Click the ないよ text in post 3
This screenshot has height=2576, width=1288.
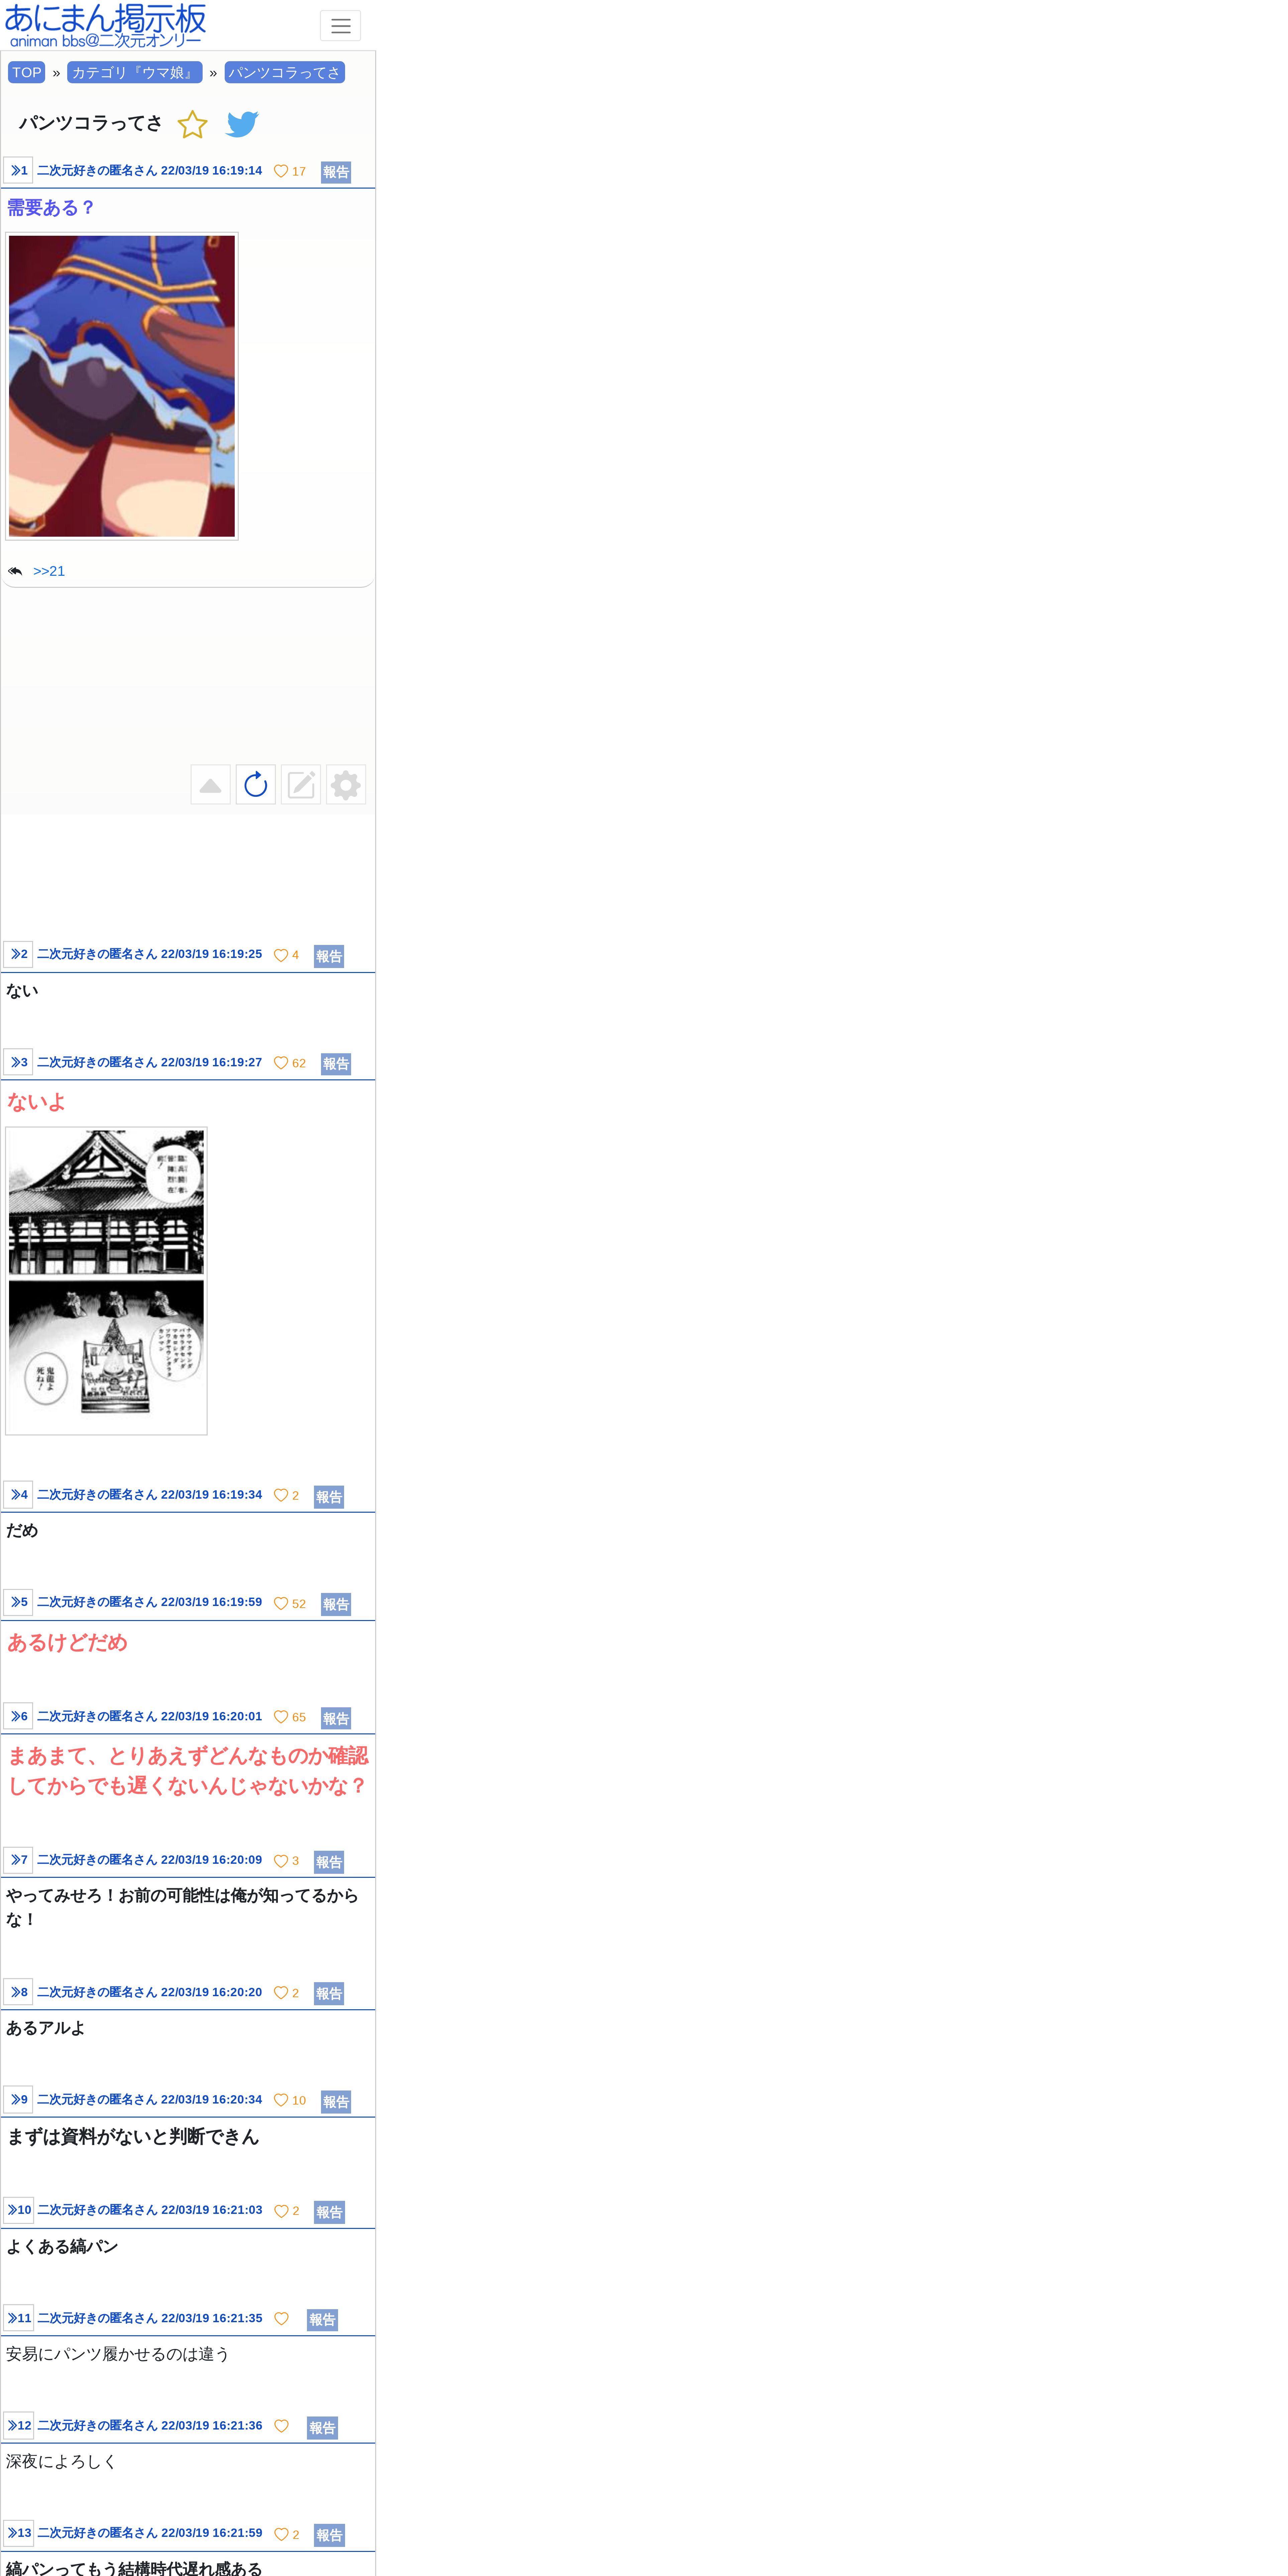pyautogui.click(x=37, y=1102)
